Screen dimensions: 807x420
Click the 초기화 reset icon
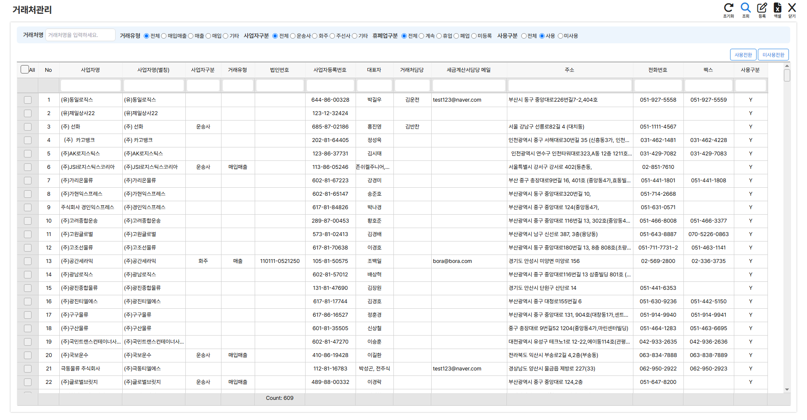click(728, 8)
